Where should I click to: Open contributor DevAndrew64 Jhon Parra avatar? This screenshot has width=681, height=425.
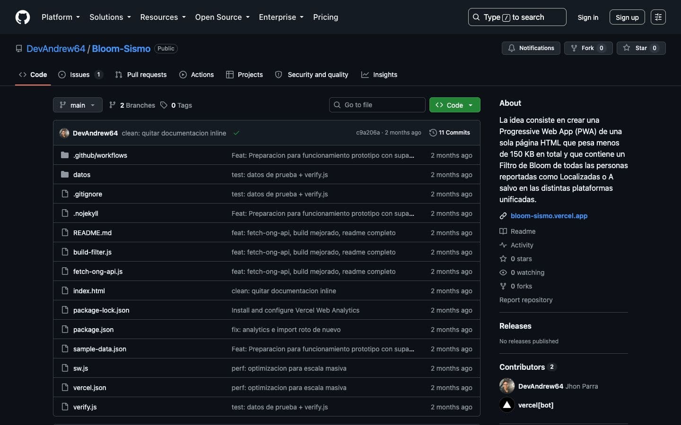pyautogui.click(x=507, y=386)
